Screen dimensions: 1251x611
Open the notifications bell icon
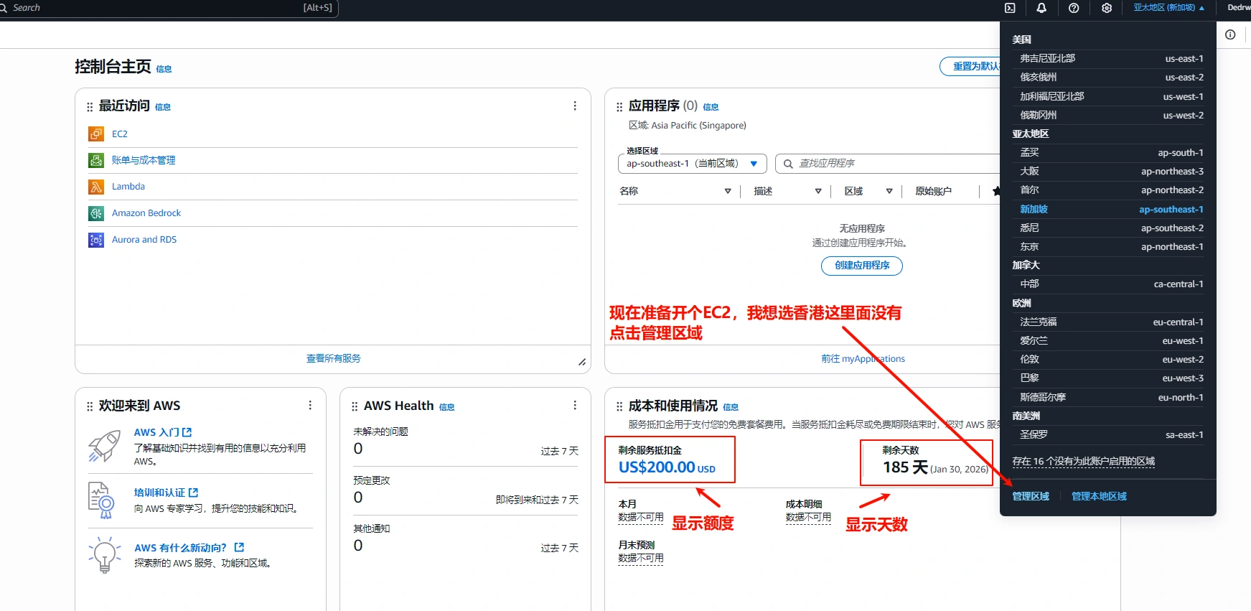1041,8
